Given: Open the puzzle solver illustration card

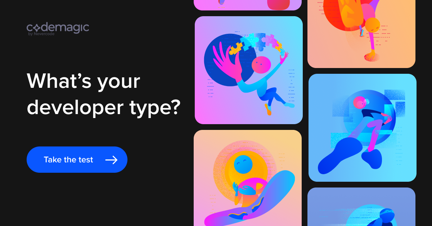Looking at the screenshot, I should [249, 70].
